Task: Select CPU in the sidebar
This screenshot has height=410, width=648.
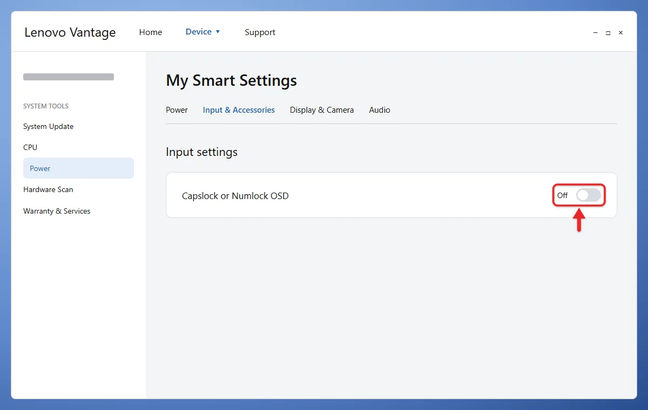Action: click(30, 147)
